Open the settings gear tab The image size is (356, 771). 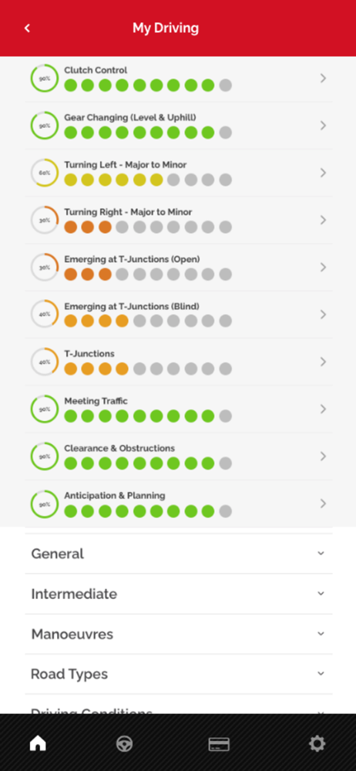click(317, 743)
